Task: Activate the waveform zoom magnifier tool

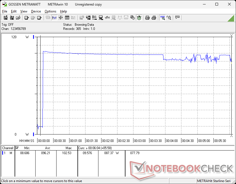Action: click(163, 18)
